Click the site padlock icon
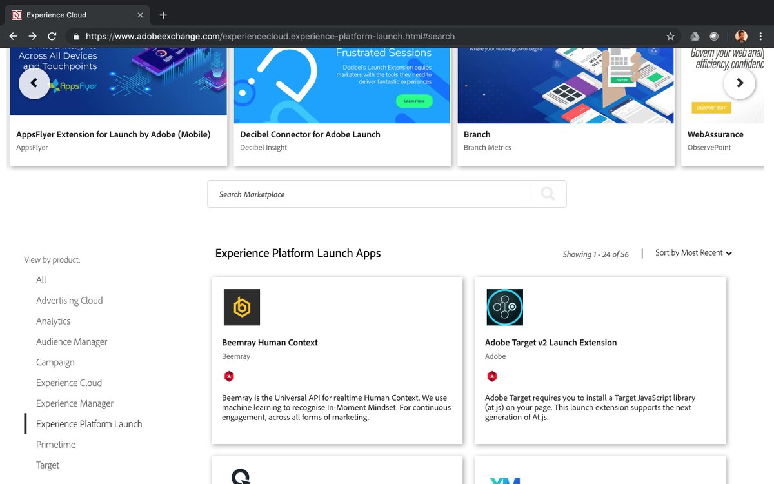 (x=76, y=37)
